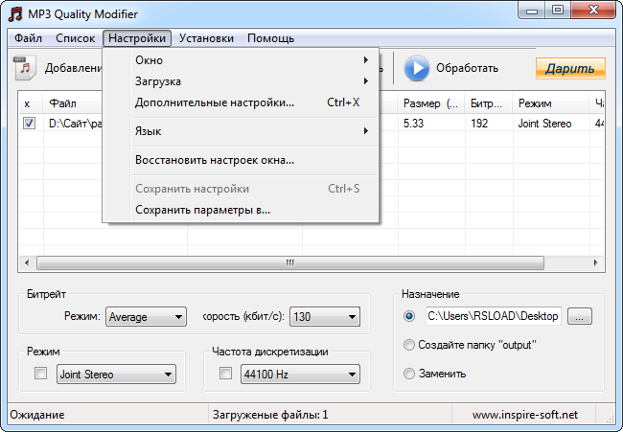Click the scroll left arrow of file list

click(27, 262)
